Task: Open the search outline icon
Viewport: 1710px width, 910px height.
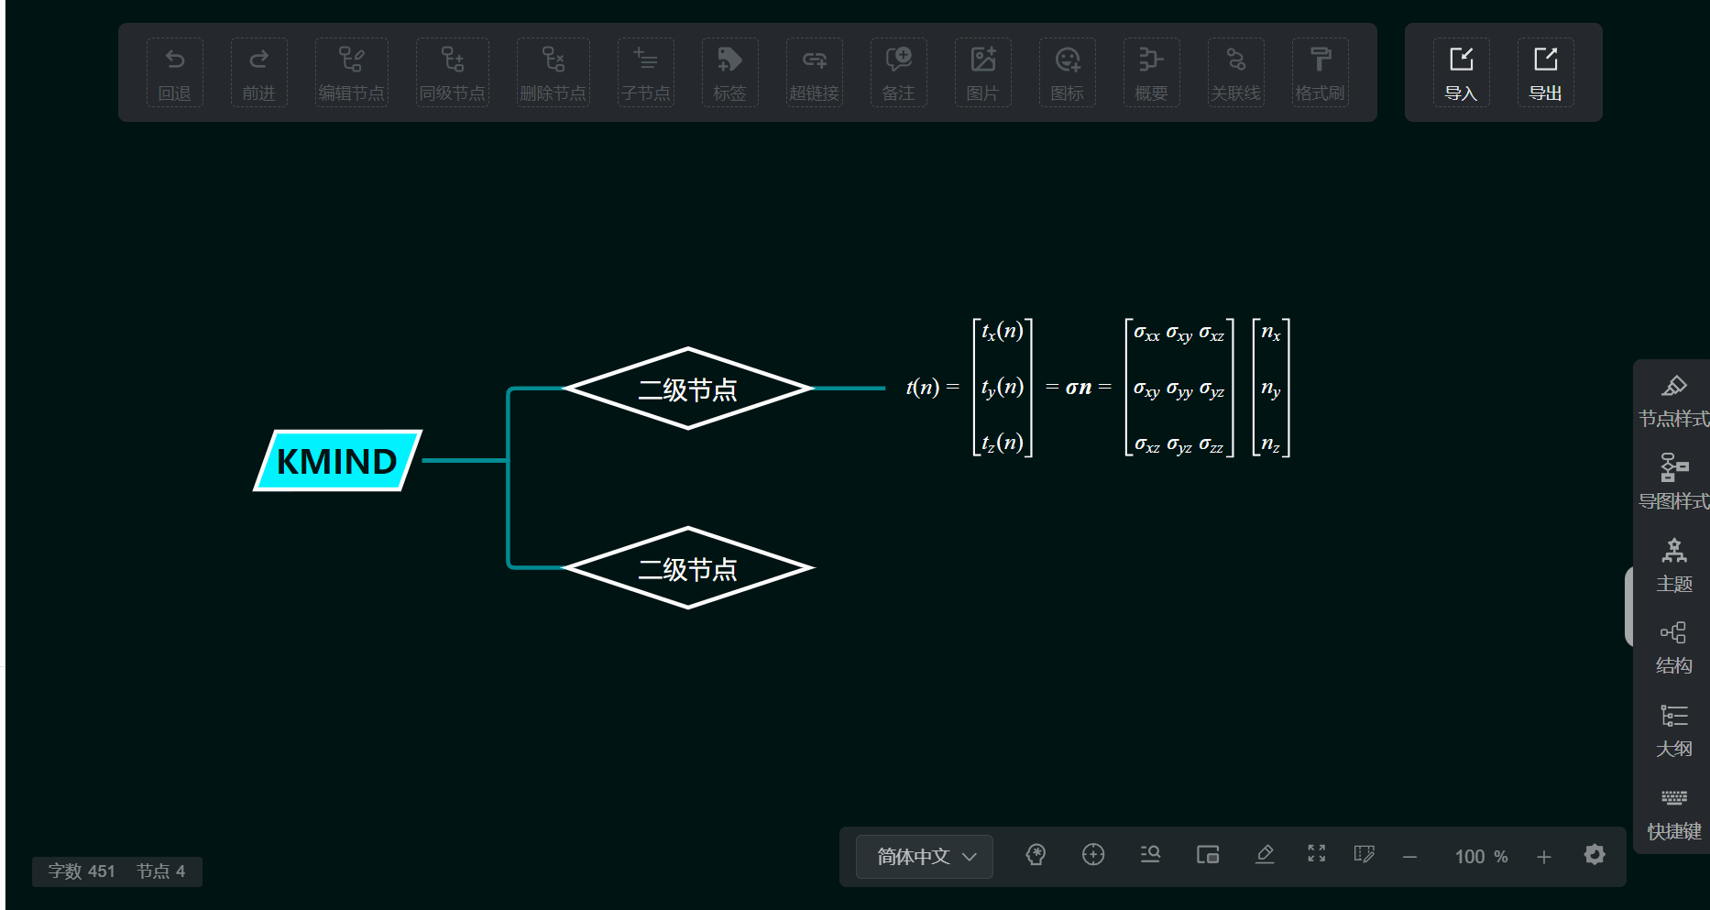Action: tap(1150, 855)
